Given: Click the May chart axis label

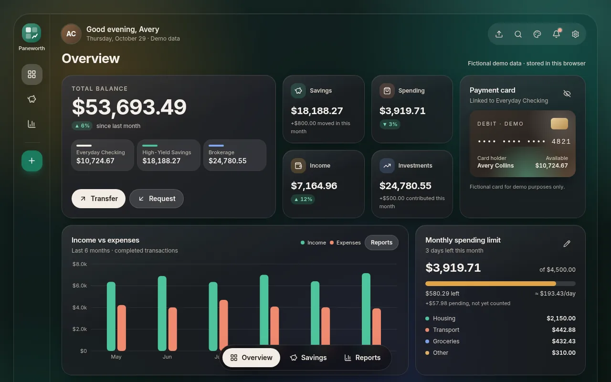Looking at the screenshot, I should pyautogui.click(x=116, y=357).
